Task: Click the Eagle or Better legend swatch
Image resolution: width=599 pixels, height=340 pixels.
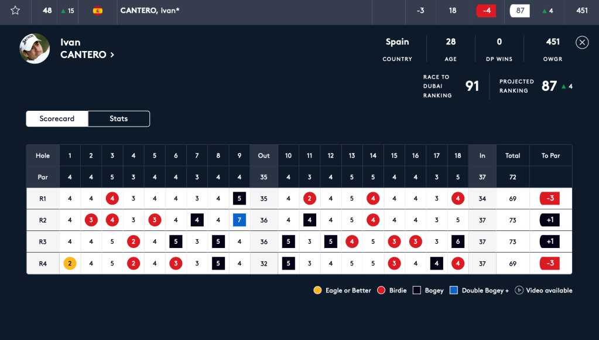Action: pyautogui.click(x=317, y=290)
